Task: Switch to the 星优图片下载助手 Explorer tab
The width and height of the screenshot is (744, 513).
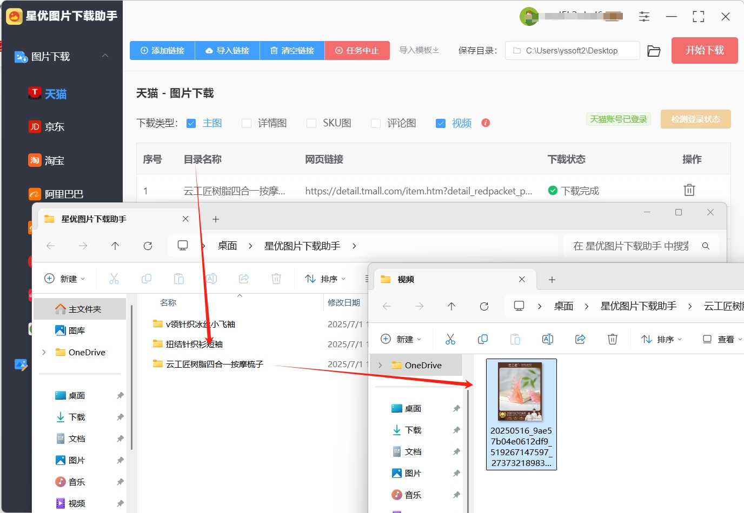Action: point(116,219)
